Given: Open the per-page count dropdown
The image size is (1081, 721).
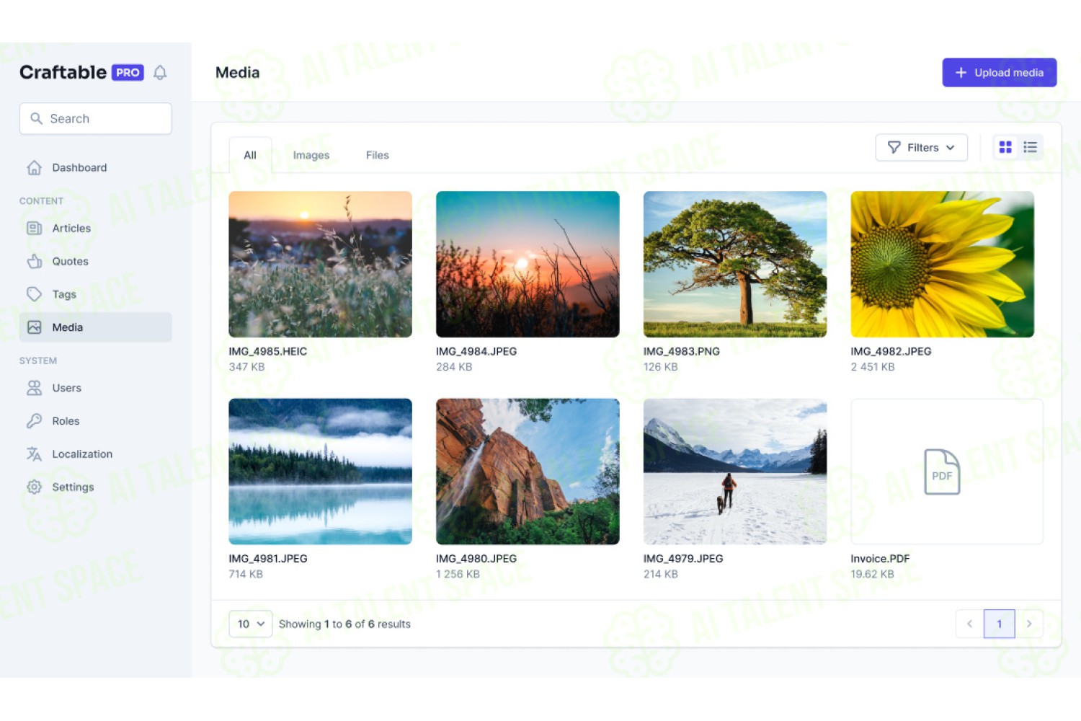Looking at the screenshot, I should click(251, 624).
